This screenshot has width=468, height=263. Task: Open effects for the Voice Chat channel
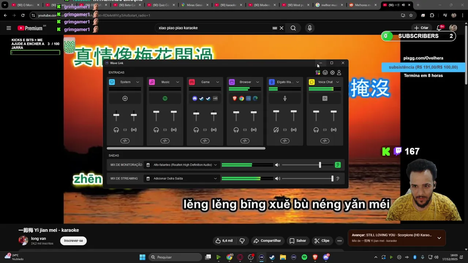(325, 141)
